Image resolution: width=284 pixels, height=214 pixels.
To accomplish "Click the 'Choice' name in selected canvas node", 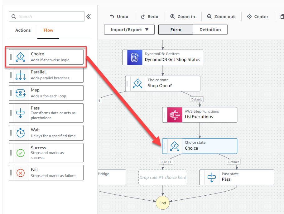I will coord(191,148).
